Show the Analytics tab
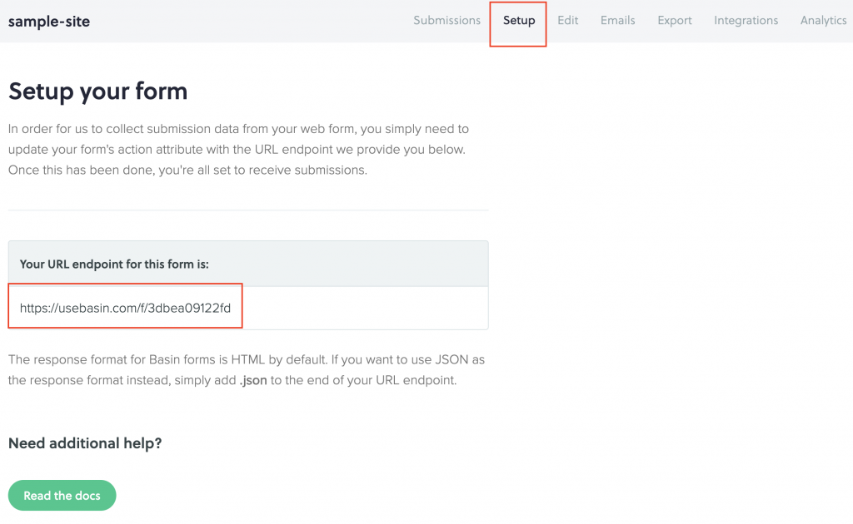Viewport: 853px width, 524px height. pyautogui.click(x=823, y=21)
